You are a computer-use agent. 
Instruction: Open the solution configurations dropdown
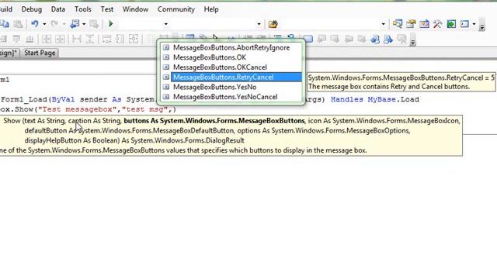click(165, 24)
